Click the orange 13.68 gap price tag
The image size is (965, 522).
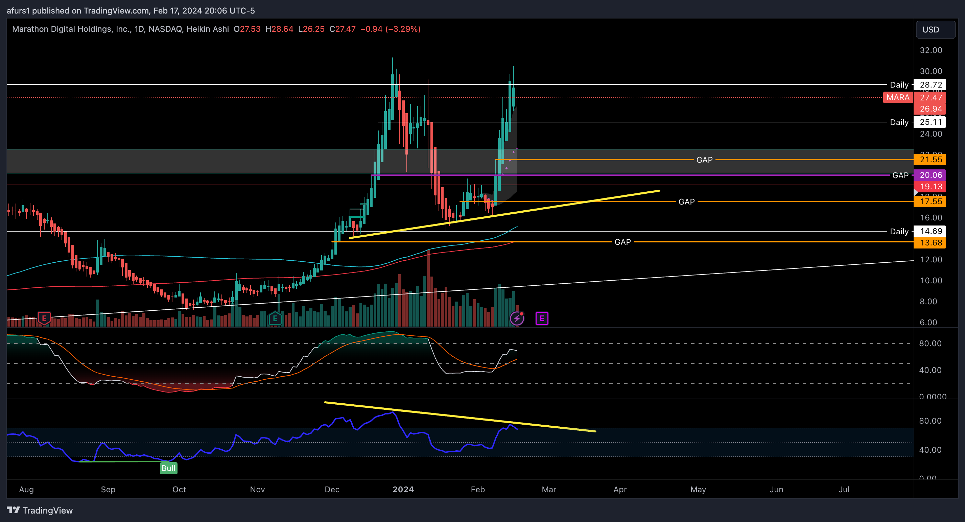click(931, 243)
